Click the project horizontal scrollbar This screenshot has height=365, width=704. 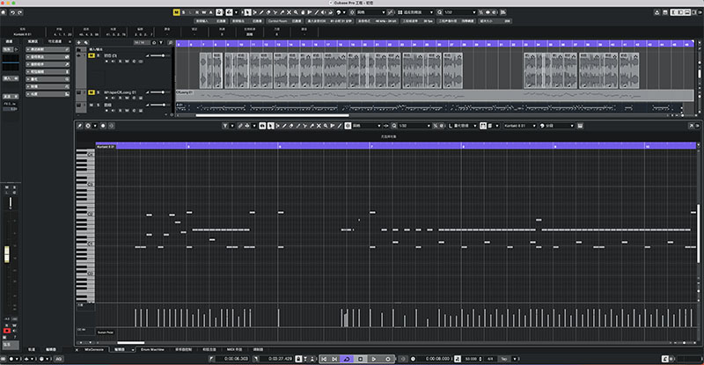[x=273, y=115]
